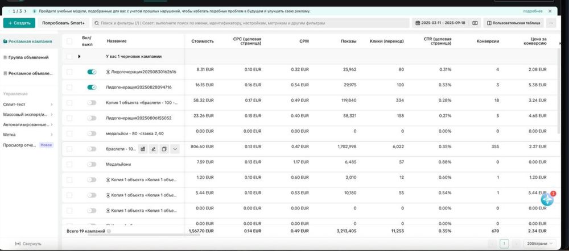Open the floating assistant star icon
The image size is (569, 251).
point(547,199)
